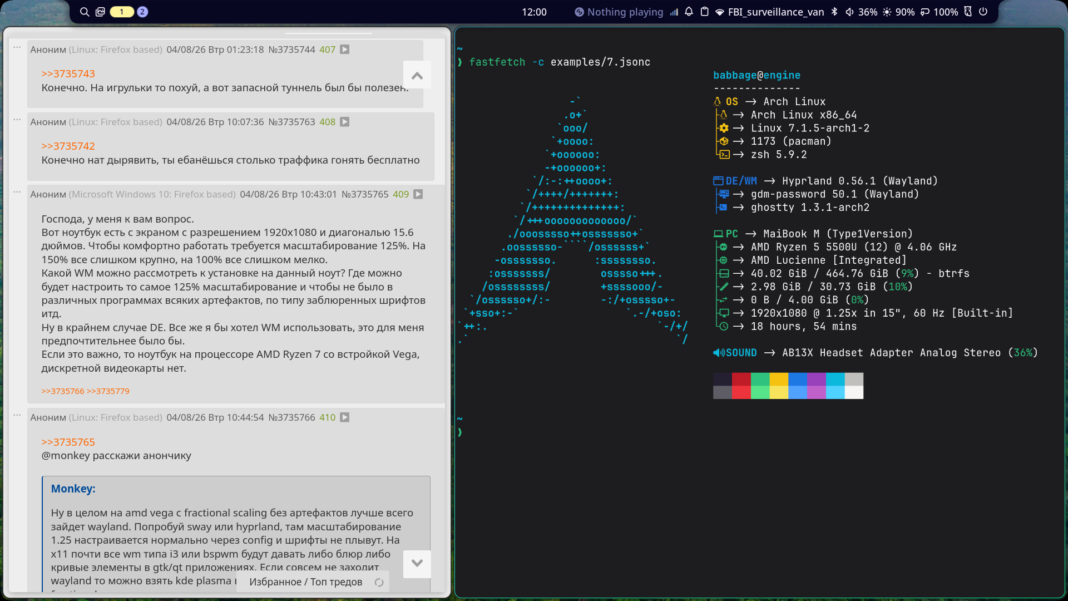Open the answer link >>3735779 under post 409
The width and height of the screenshot is (1068, 601).
pyautogui.click(x=108, y=391)
